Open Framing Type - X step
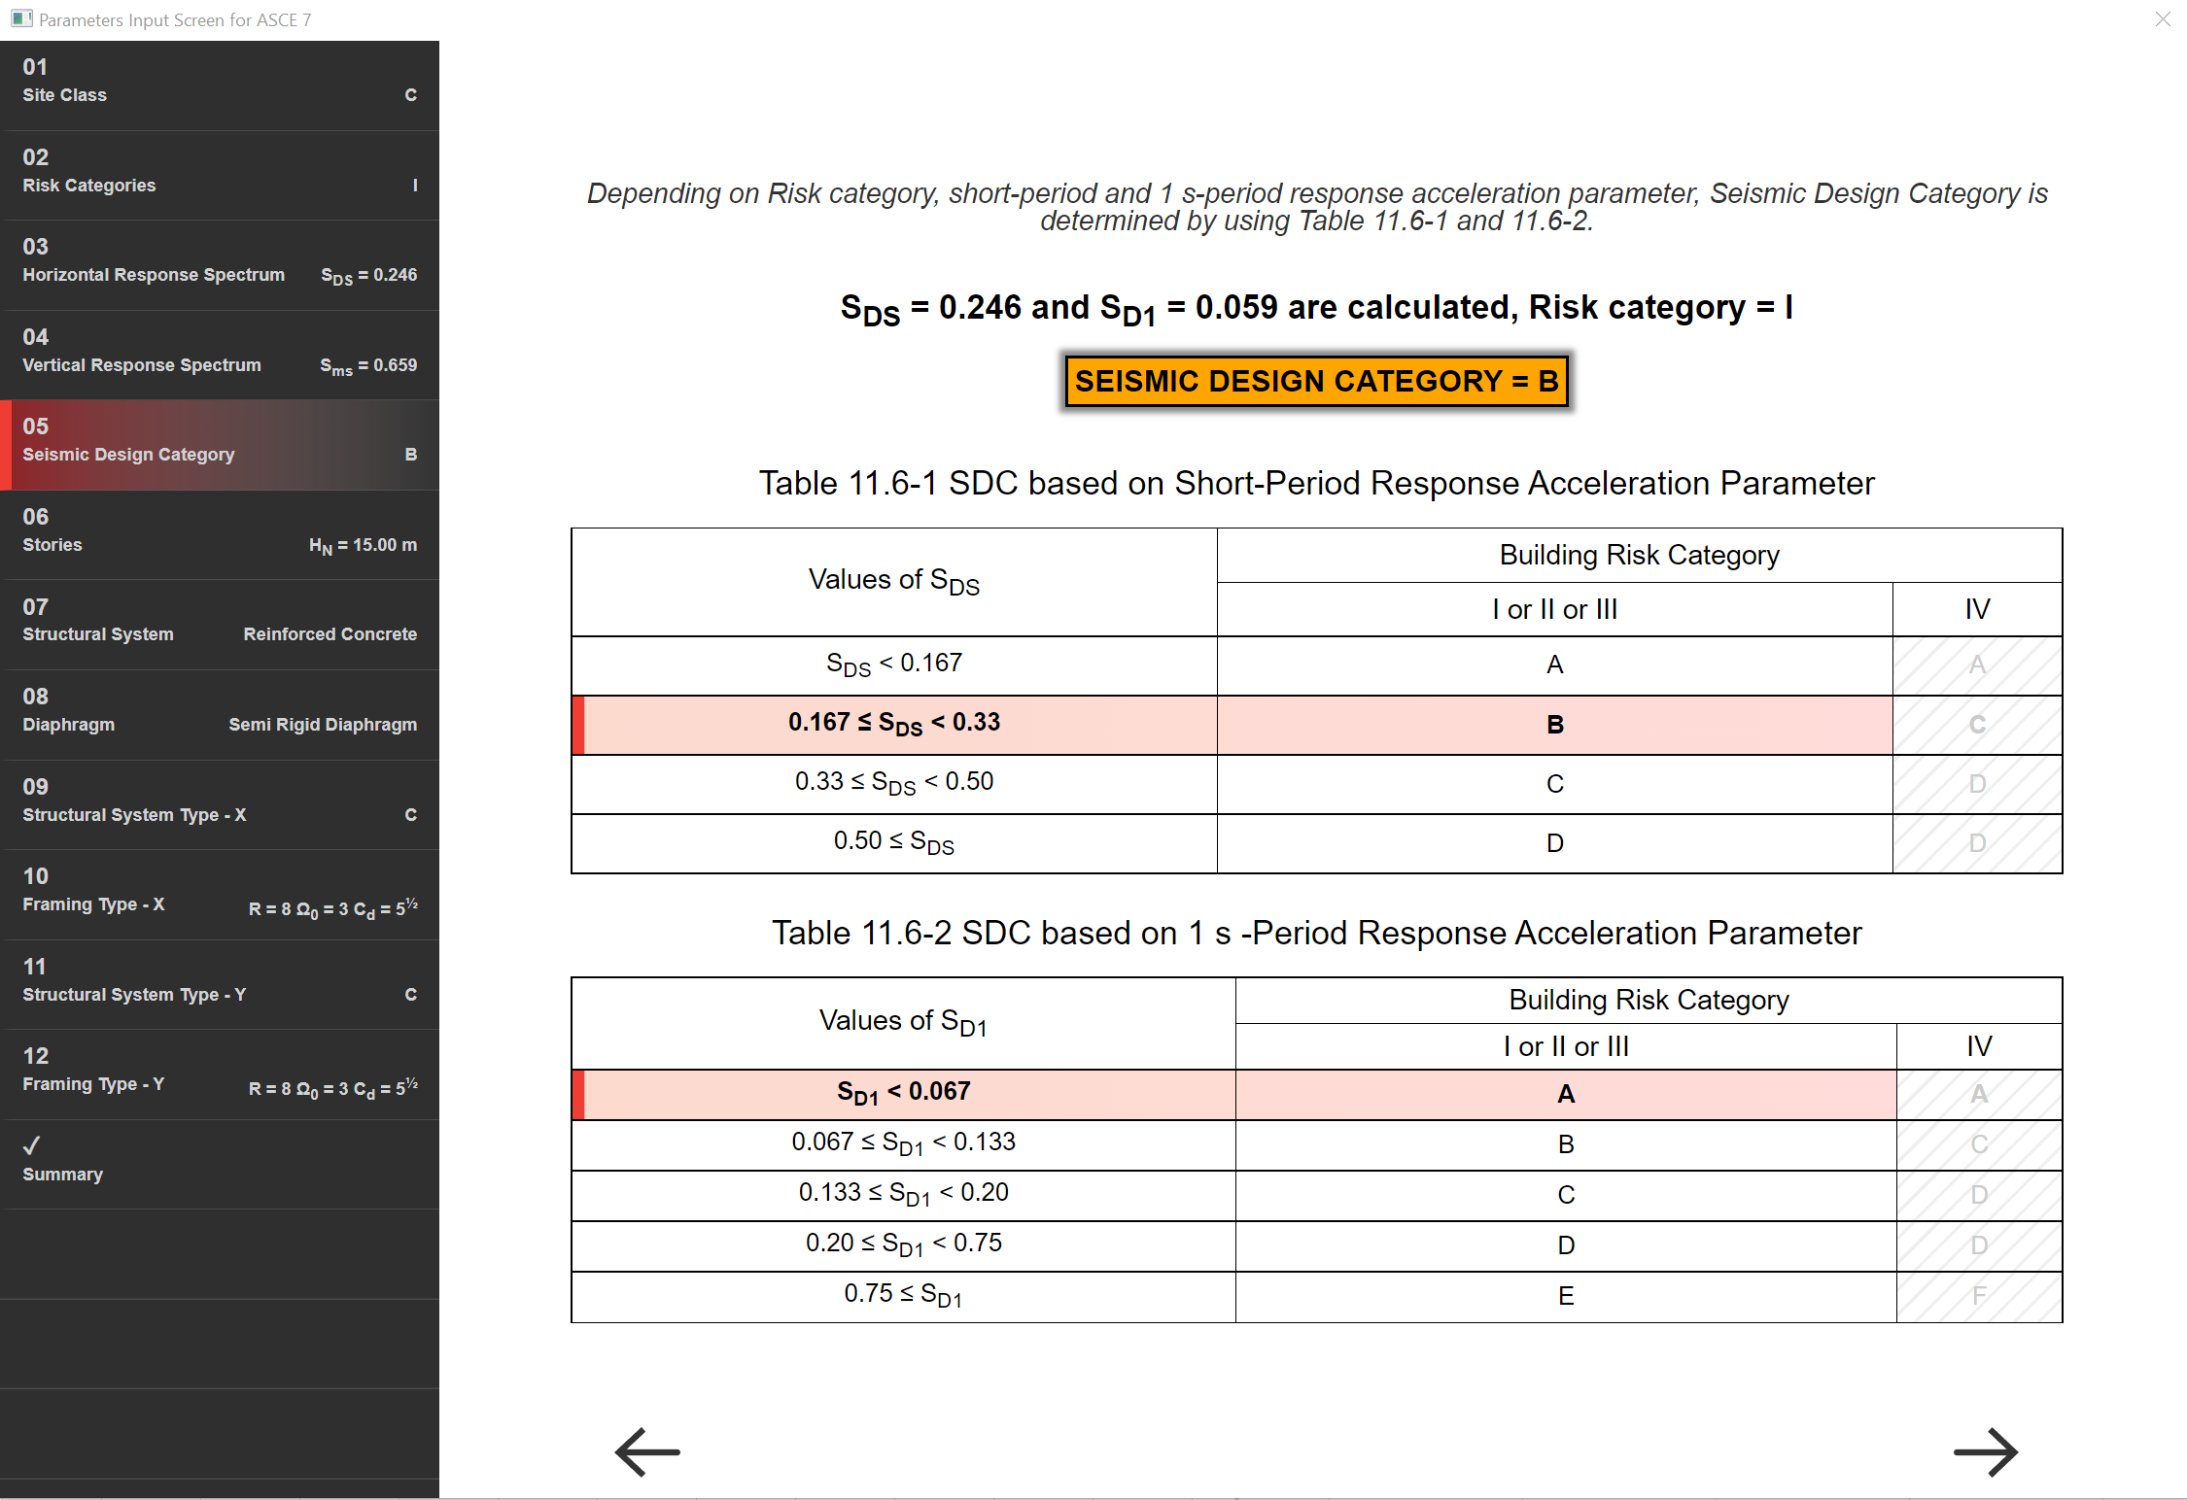Viewport: 2187px width, 1500px height. pos(220,891)
